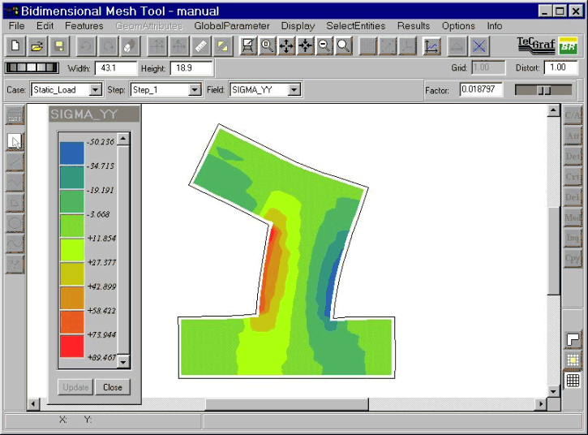The width and height of the screenshot is (588, 435).
Task: Toggle the white corner shape button
Action: click(x=573, y=339)
